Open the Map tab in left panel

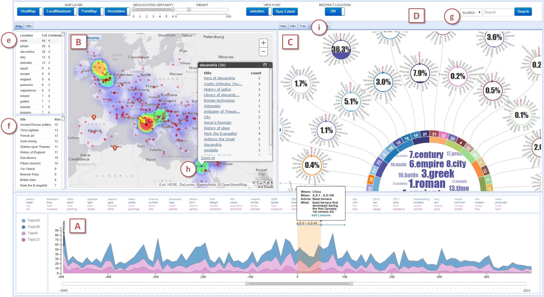pyautogui.click(x=19, y=26)
